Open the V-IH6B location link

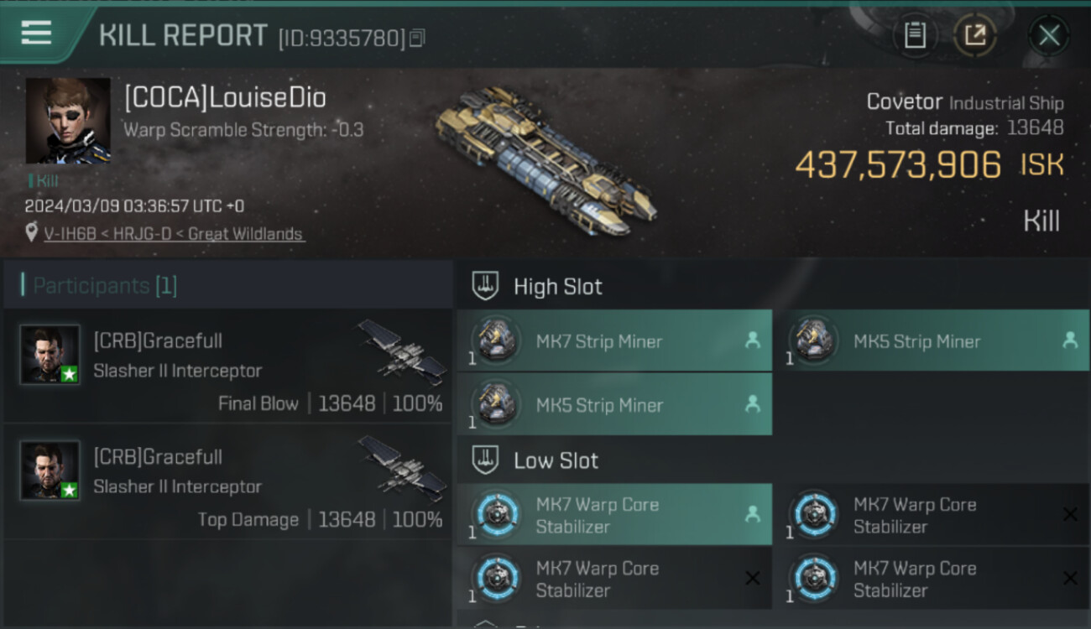coord(174,234)
